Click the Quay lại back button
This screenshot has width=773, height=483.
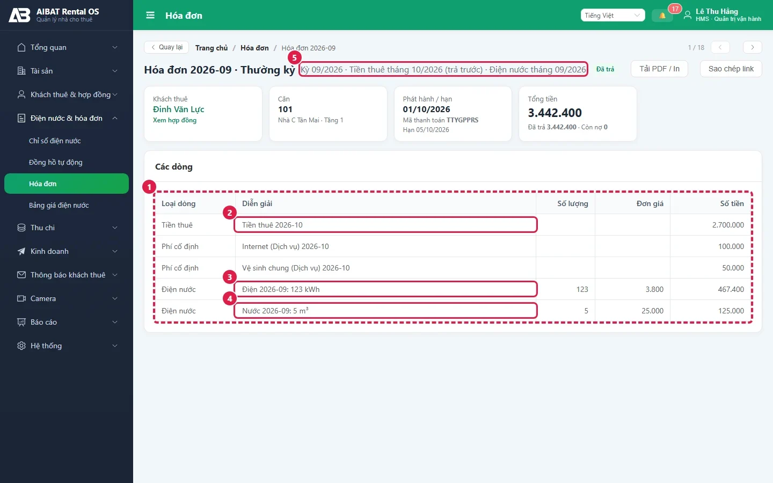(x=166, y=47)
